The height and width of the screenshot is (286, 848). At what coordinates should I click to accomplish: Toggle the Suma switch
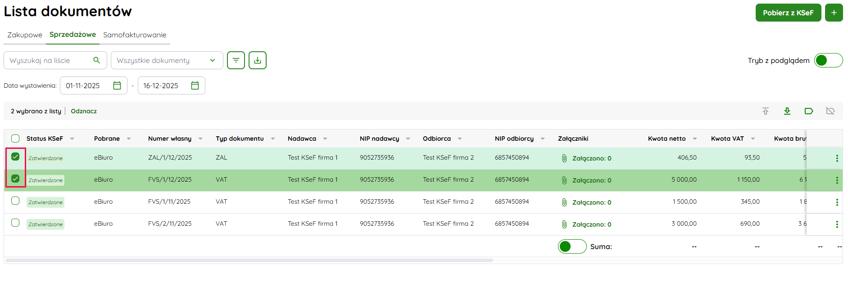571,246
